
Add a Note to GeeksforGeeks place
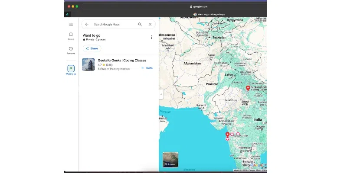click(147, 68)
